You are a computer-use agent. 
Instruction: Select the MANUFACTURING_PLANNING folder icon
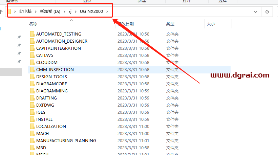[32, 140]
